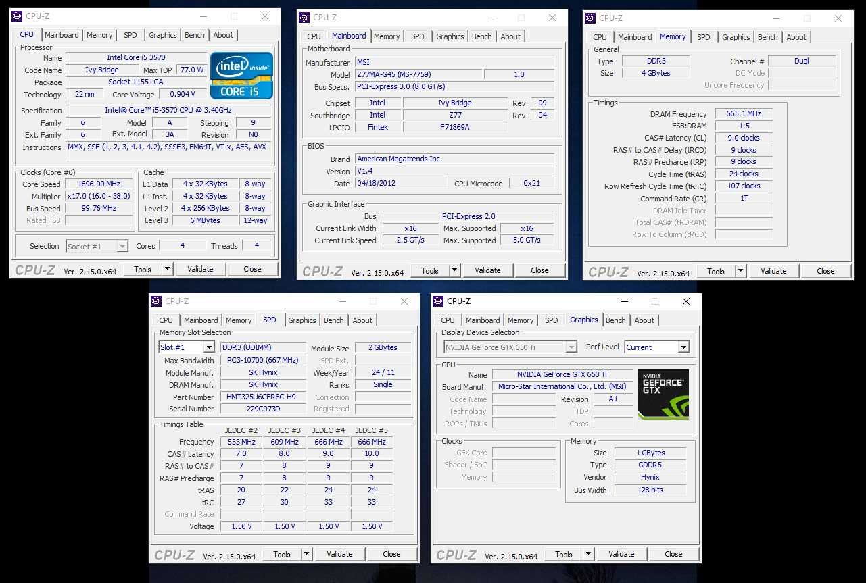Click the PC3-10700 (667 MHz) bandwidth field

tap(263, 360)
